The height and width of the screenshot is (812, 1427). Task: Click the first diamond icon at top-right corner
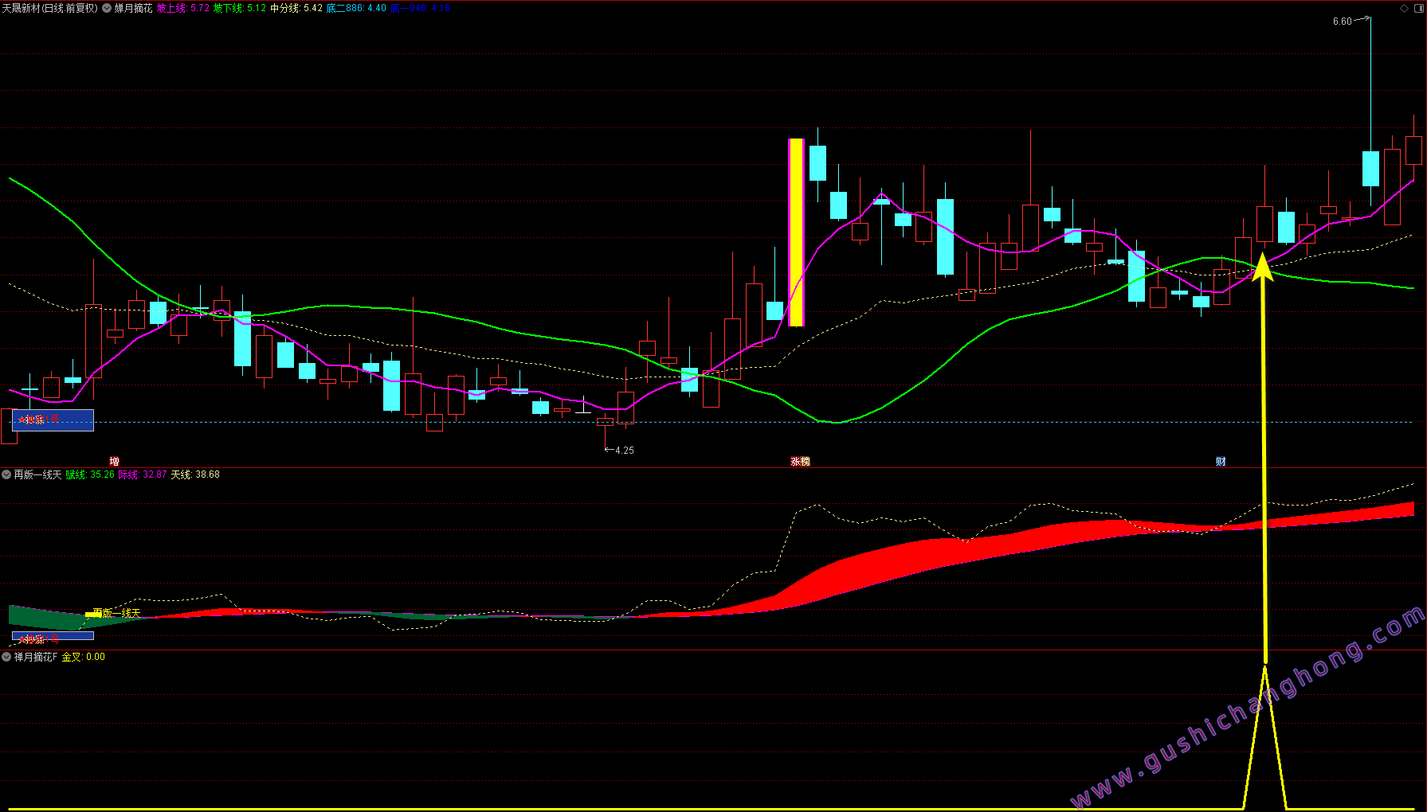(x=1404, y=8)
